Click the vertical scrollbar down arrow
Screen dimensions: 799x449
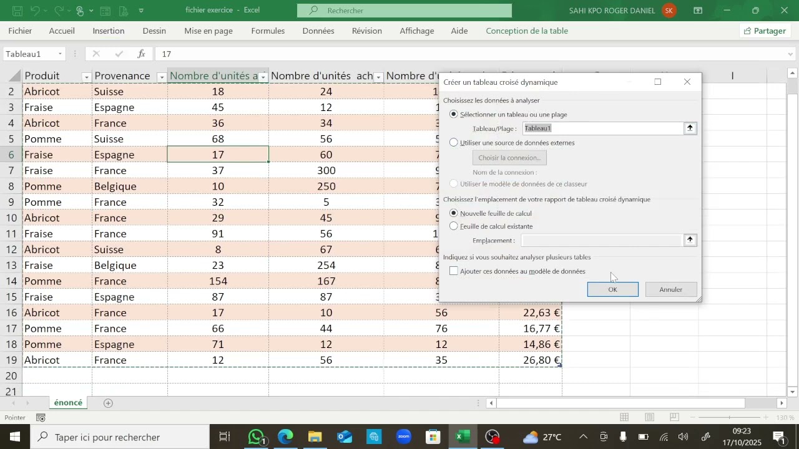tap(793, 392)
